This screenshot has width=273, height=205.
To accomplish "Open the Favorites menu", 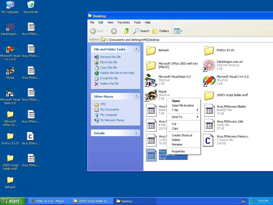I will (124, 22).
